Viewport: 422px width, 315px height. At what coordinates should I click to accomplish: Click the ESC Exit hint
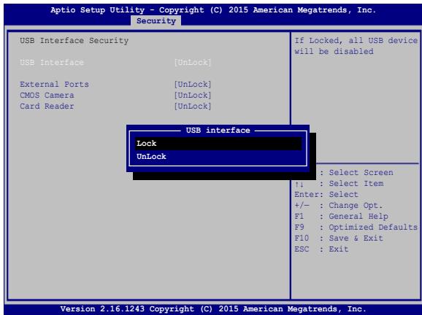tap(321, 249)
